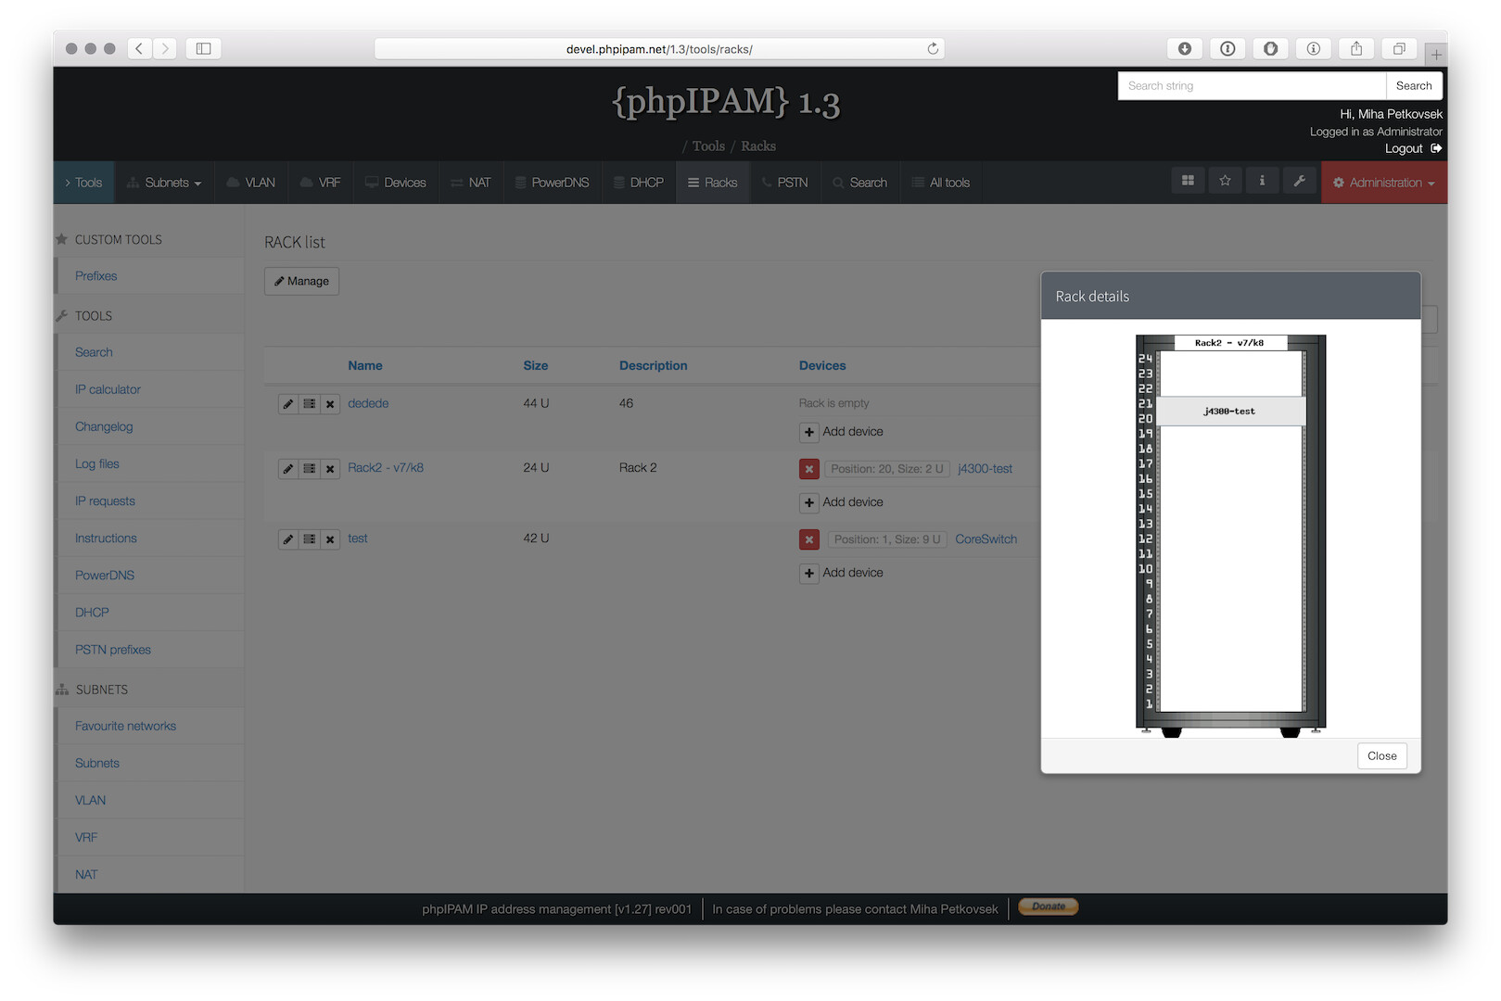Open the CoreSwitch device link
This screenshot has height=1001, width=1501.
(x=986, y=539)
